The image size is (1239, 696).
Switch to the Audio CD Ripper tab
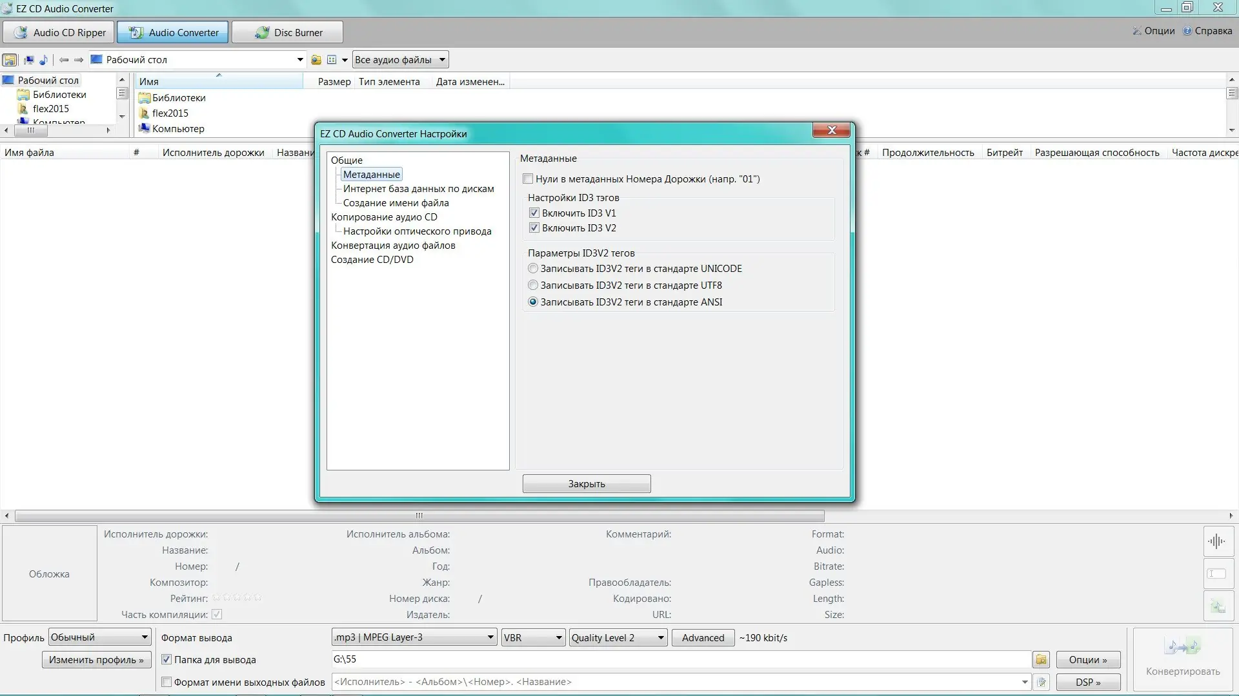point(59,32)
